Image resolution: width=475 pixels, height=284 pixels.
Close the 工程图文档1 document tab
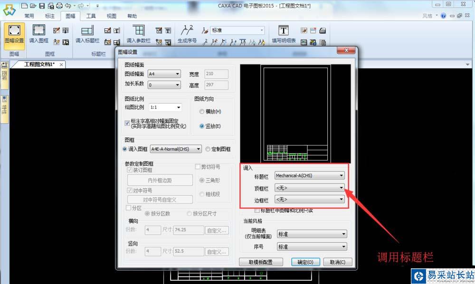pyautogui.click(x=61, y=64)
